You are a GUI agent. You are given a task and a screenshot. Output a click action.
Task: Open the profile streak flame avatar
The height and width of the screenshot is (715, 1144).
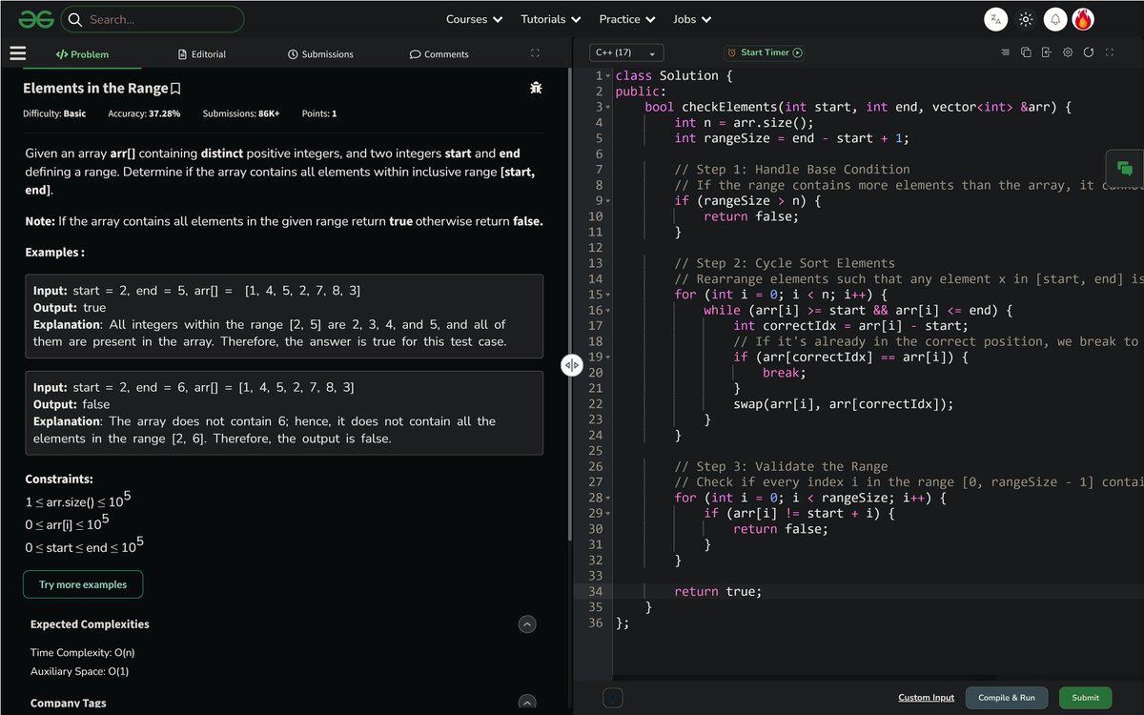[1083, 19]
